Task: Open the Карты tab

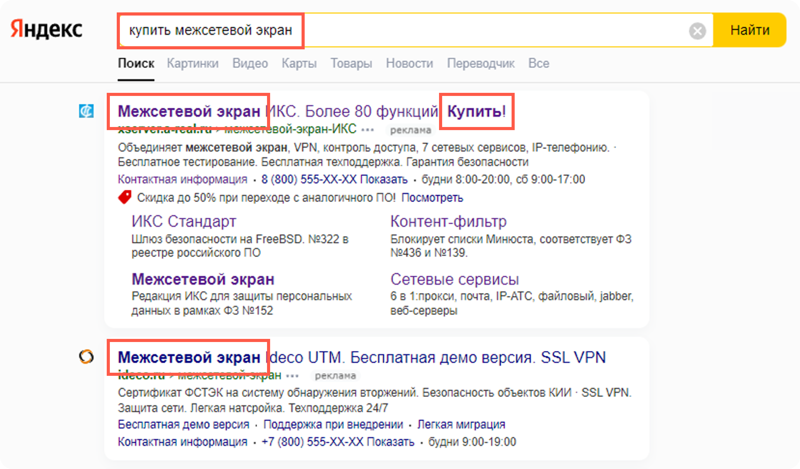Action: 299,63
